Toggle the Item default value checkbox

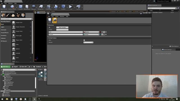(84, 40)
